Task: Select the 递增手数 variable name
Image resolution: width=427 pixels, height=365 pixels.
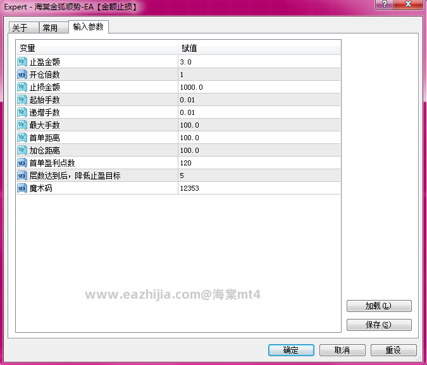Action: pyautogui.click(x=45, y=112)
